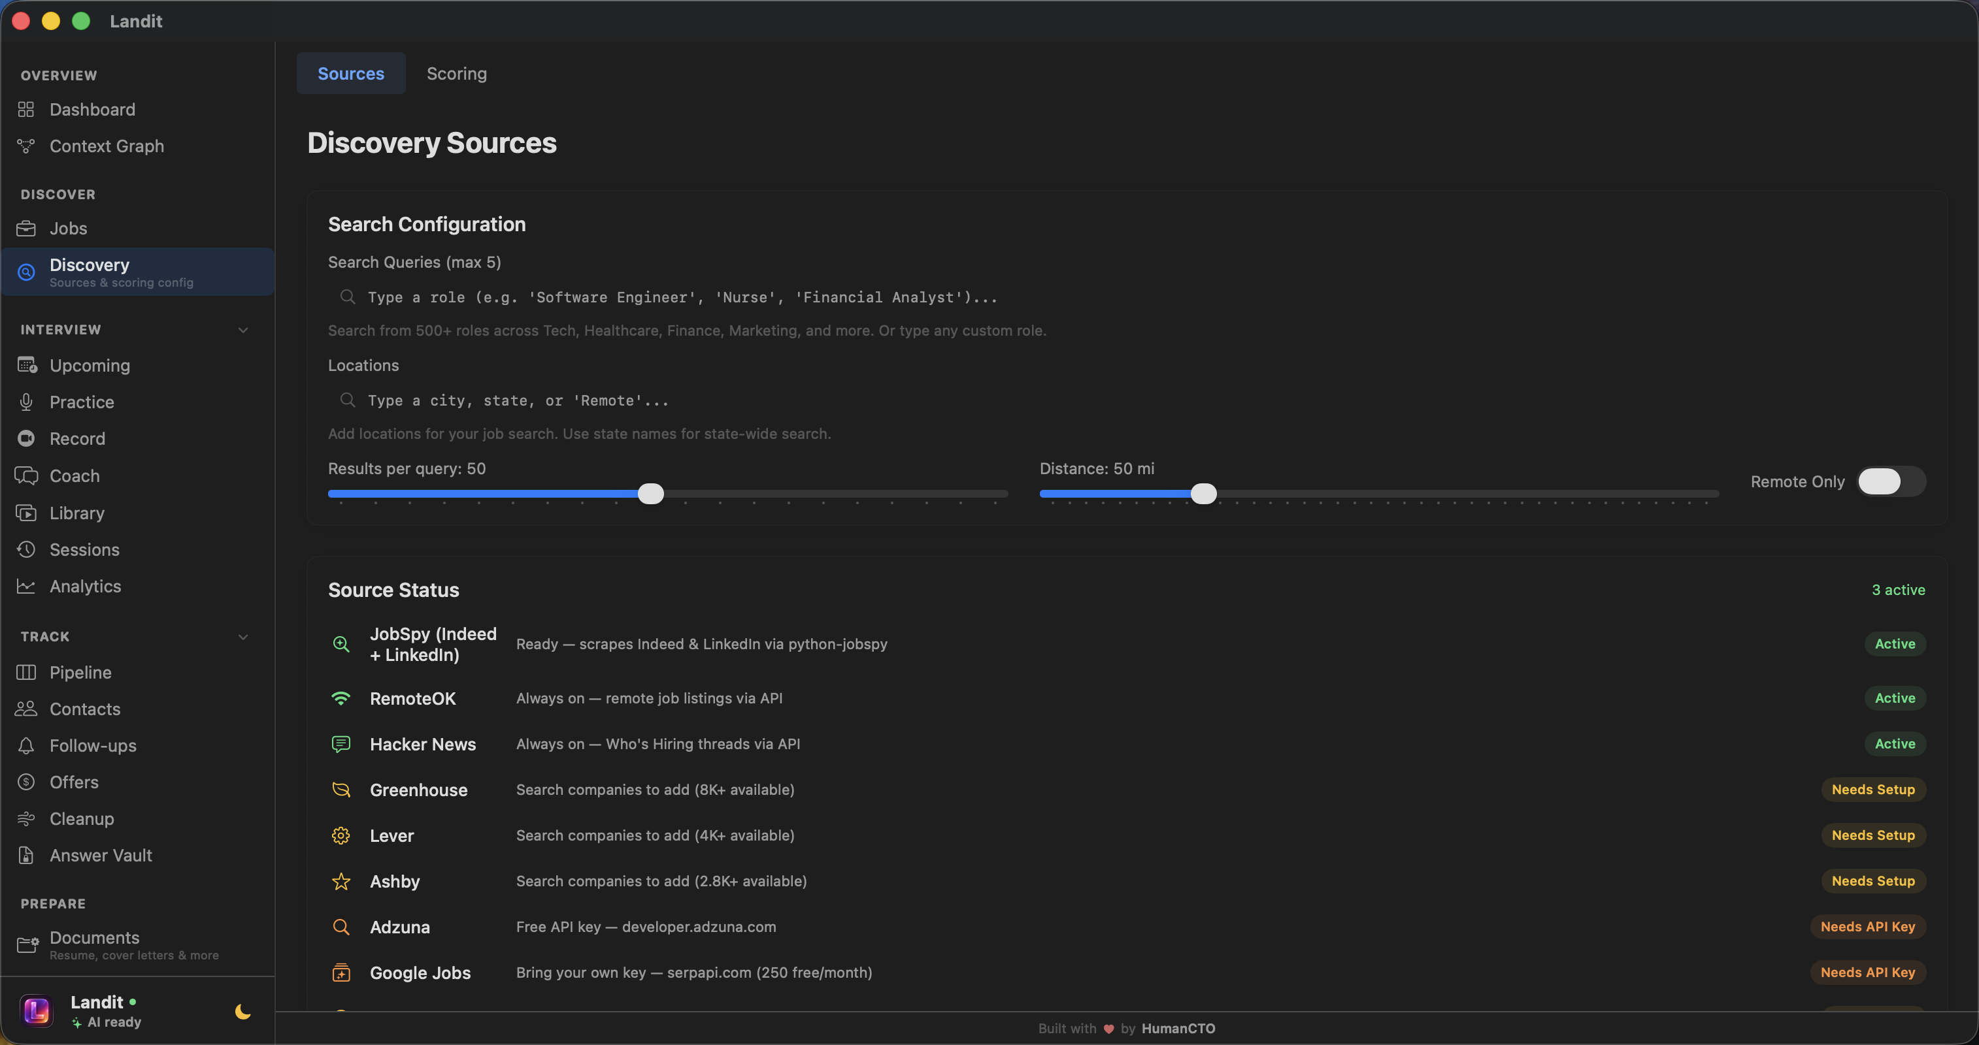Collapse the INTERVIEW section
This screenshot has width=1979, height=1045.
click(x=242, y=329)
